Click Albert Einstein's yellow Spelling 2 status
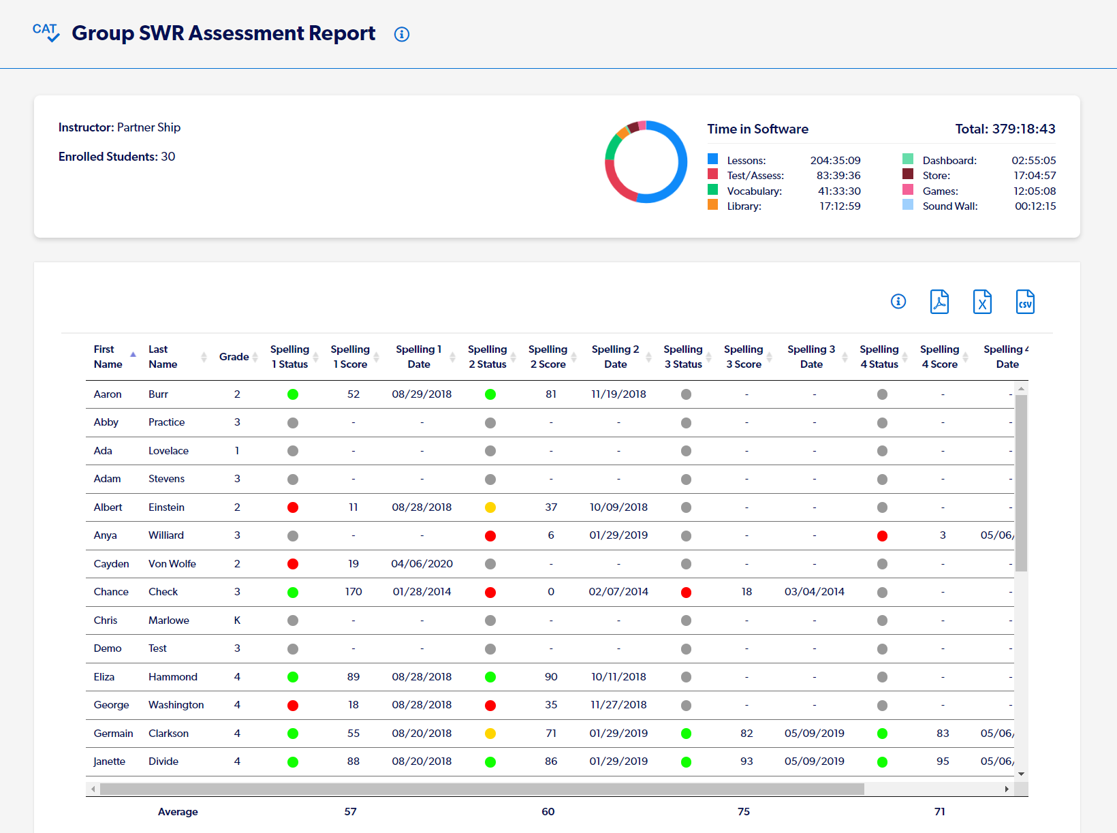This screenshot has width=1117, height=833. point(490,507)
